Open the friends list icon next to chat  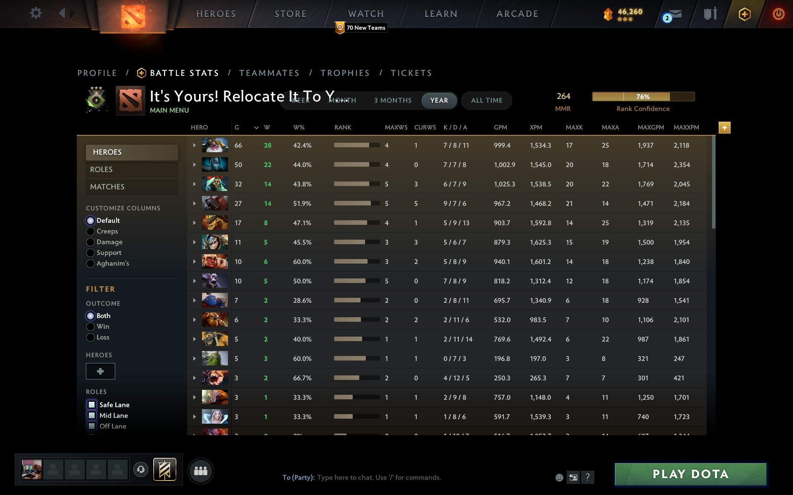point(201,470)
